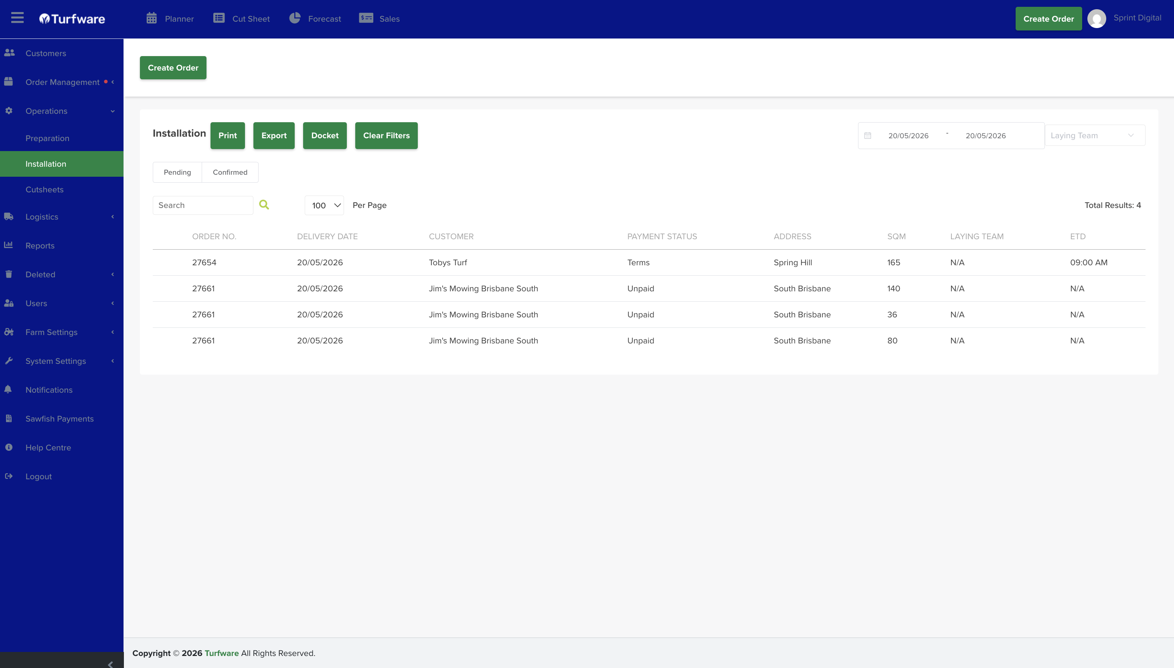Click the Sales money icon
This screenshot has width=1174, height=668.
(366, 18)
